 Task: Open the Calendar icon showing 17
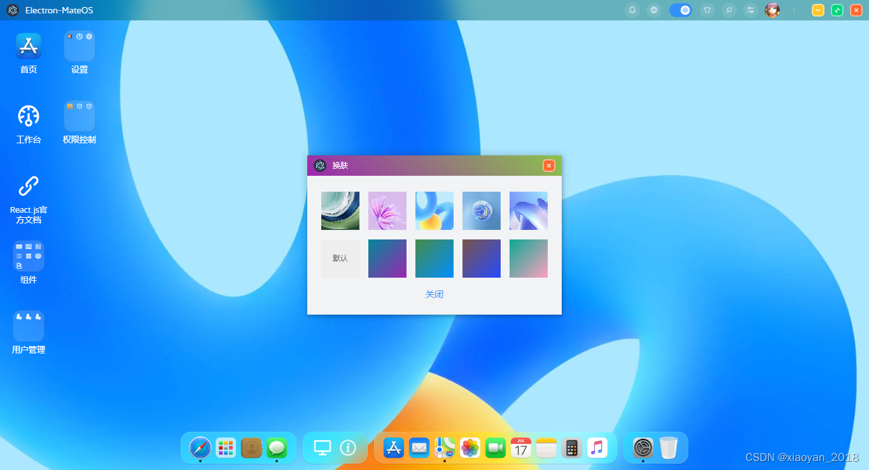tap(521, 448)
